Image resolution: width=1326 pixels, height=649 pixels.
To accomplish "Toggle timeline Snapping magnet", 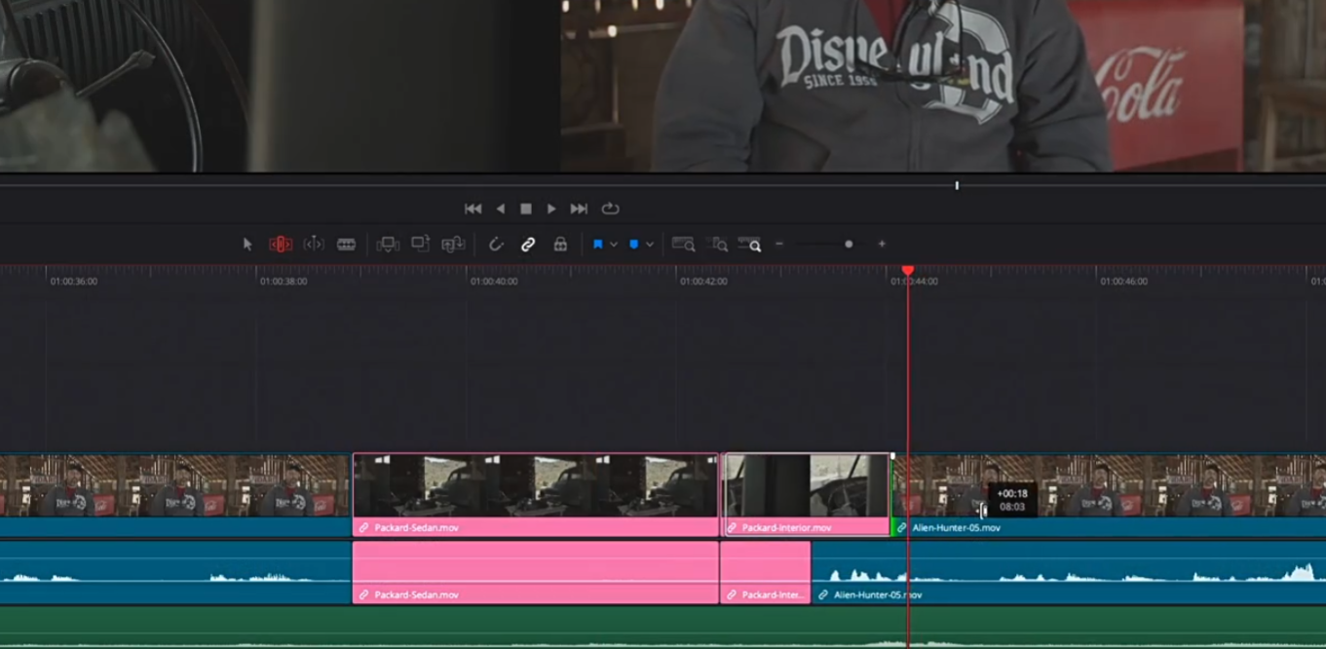I will click(x=496, y=245).
